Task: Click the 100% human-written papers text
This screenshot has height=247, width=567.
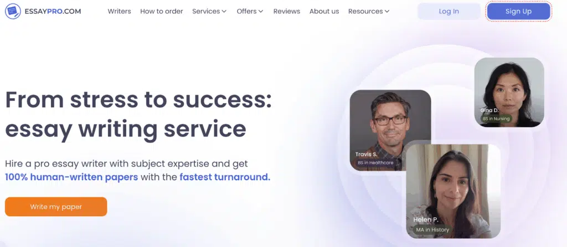Action: [71, 177]
